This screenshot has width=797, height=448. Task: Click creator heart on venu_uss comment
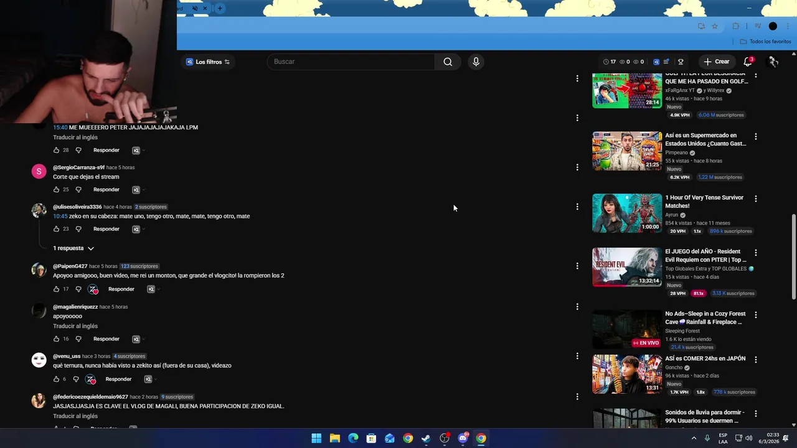pos(90,379)
